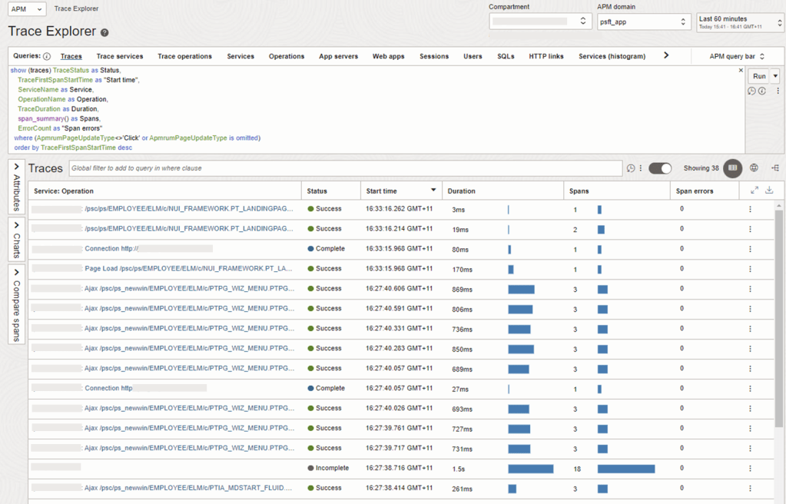
Task: Click the topology tree icon beside the globe
Action: (x=775, y=168)
